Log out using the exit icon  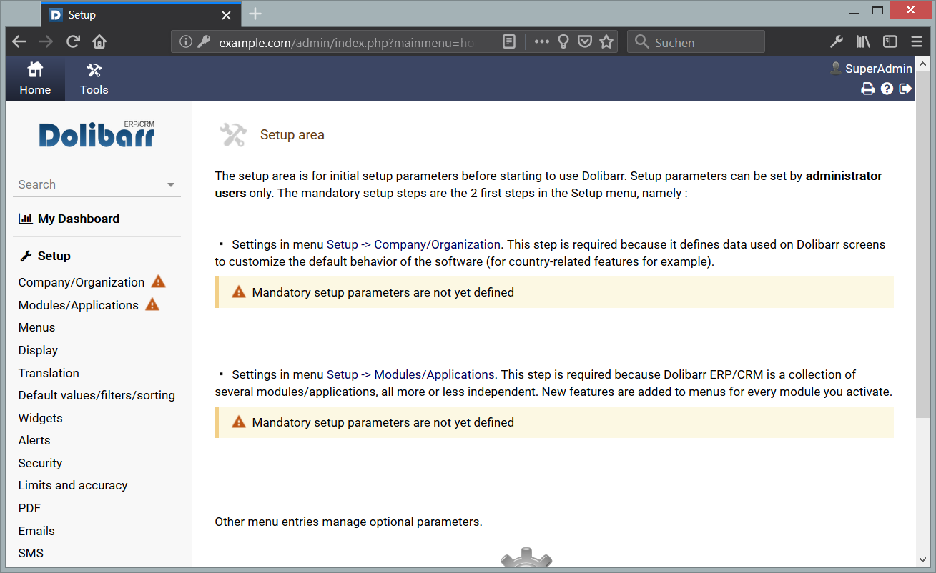point(905,89)
